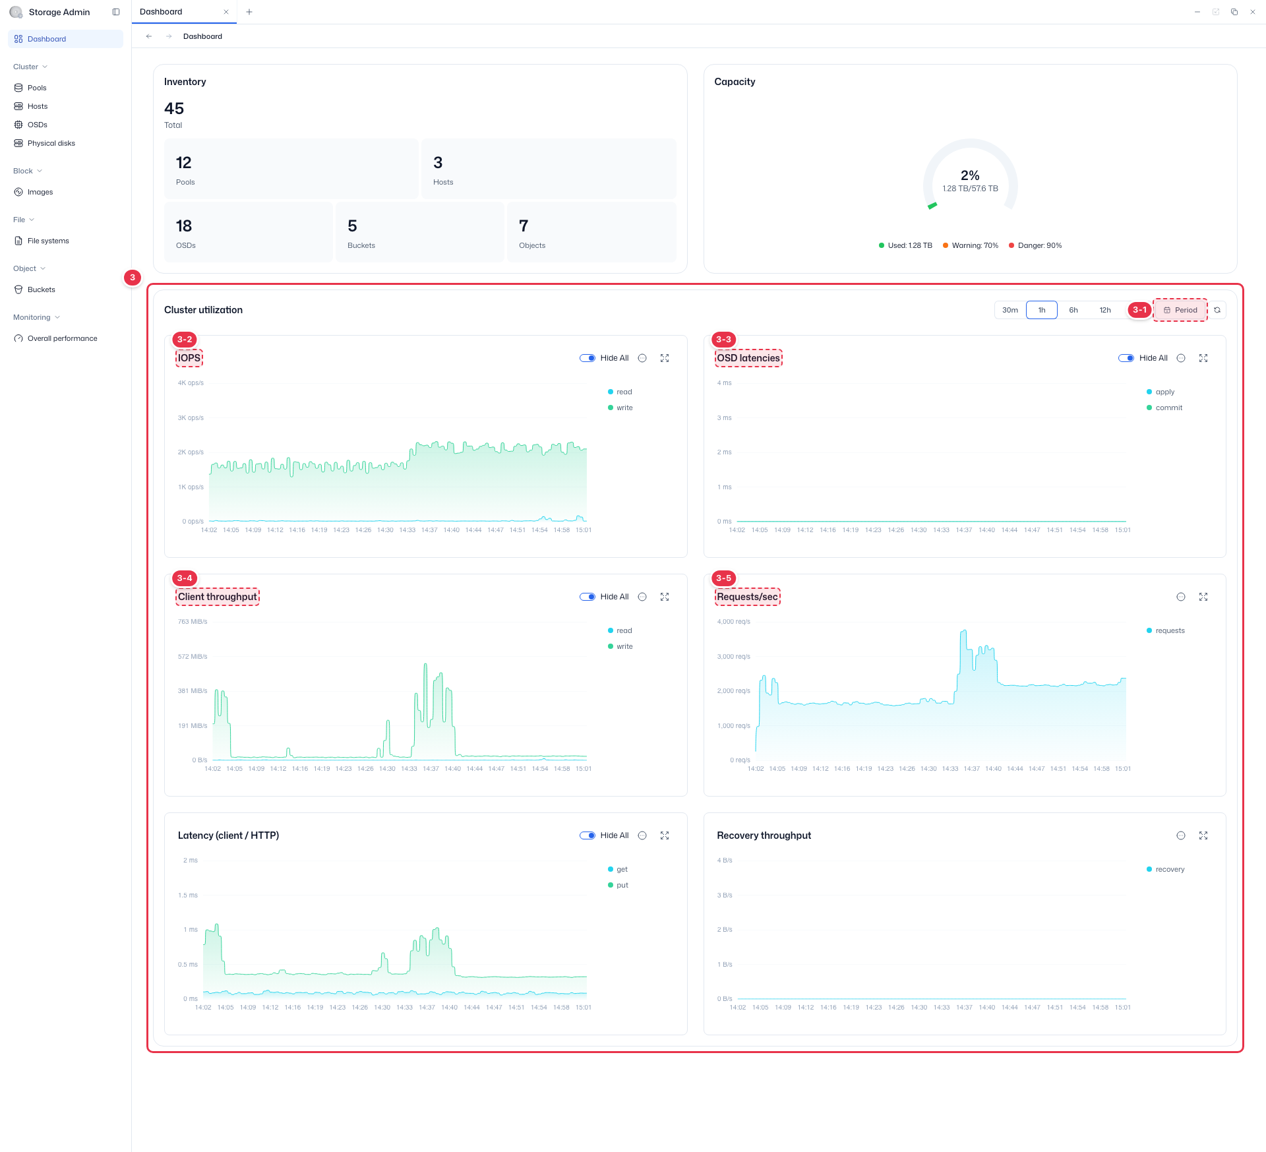Viewport: 1266px width, 1152px height.
Task: Toggle Hide All switch on Latency chart
Action: [x=588, y=835]
